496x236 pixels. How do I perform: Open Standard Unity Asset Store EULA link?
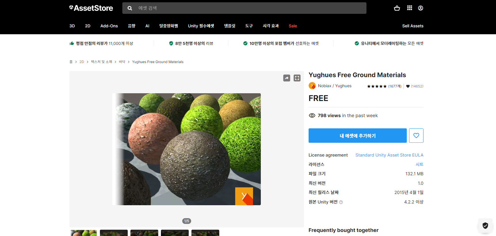pos(389,155)
